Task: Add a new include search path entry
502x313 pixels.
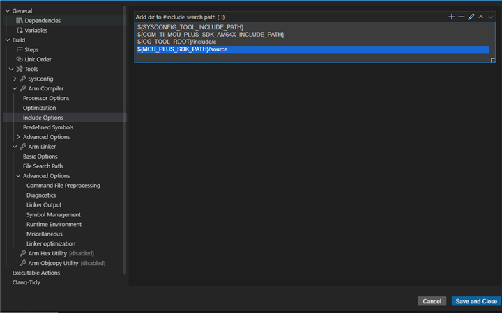Action: 451,17
